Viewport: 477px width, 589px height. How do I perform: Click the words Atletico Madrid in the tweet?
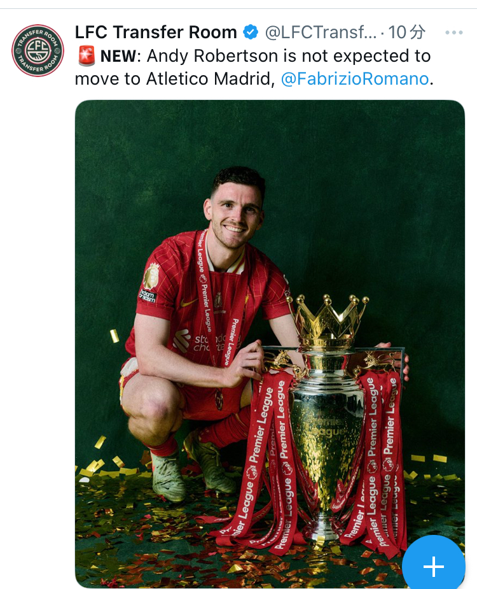coord(208,79)
